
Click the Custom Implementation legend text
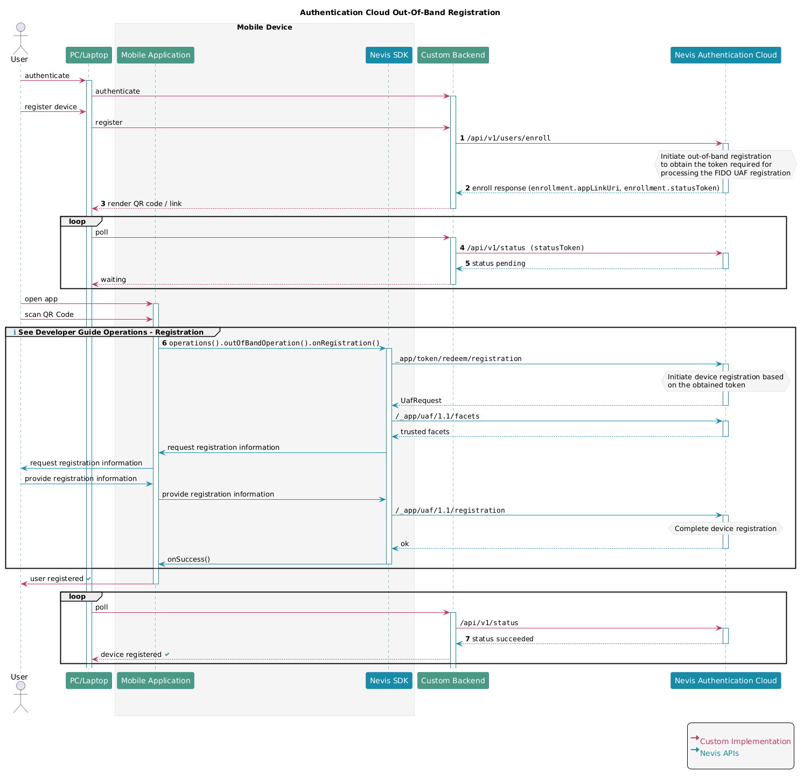point(745,741)
